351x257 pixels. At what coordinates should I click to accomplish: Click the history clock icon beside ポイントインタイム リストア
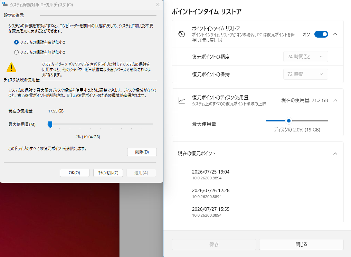click(181, 34)
